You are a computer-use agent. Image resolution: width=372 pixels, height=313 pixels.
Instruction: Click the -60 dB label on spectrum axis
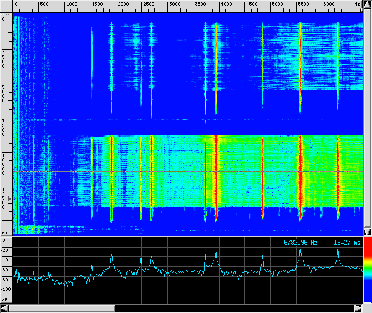click(x=5, y=269)
